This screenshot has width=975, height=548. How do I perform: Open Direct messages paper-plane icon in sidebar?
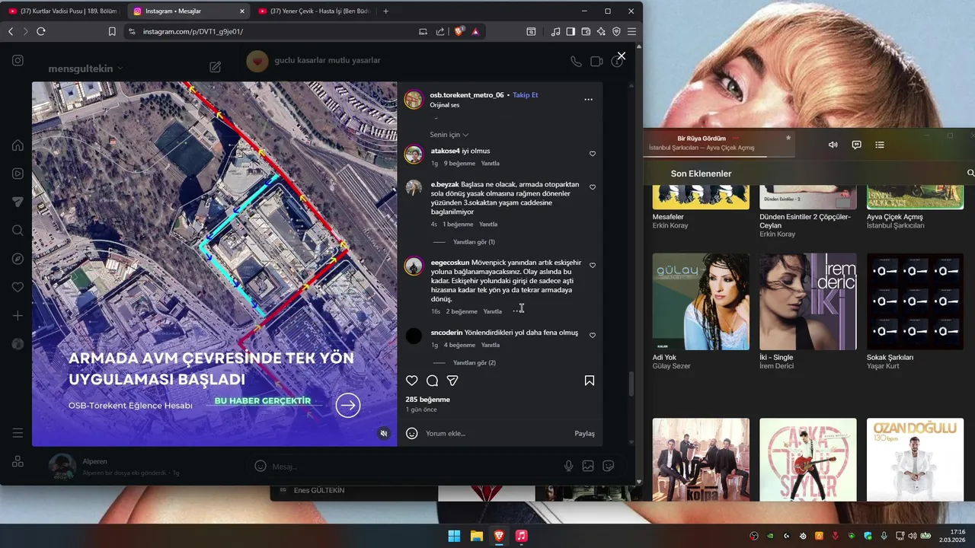point(18,202)
